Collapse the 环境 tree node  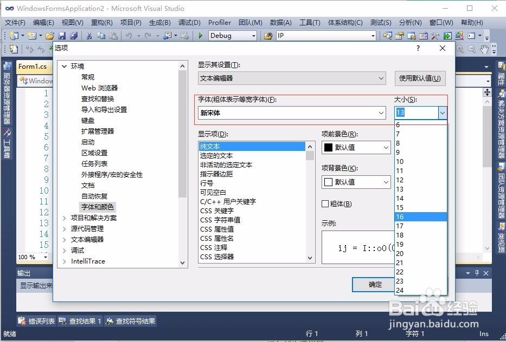point(65,67)
